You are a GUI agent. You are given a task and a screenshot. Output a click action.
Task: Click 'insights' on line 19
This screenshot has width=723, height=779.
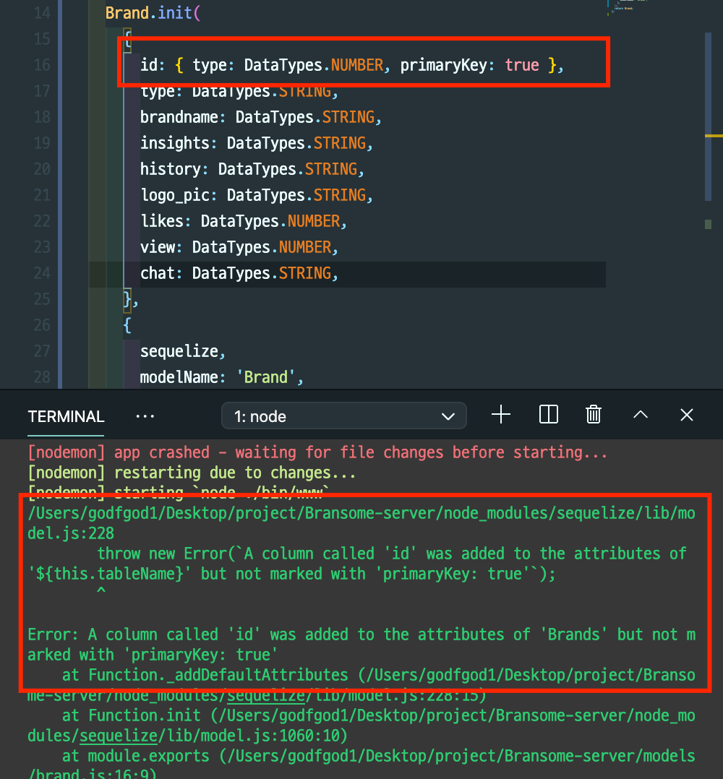click(175, 143)
